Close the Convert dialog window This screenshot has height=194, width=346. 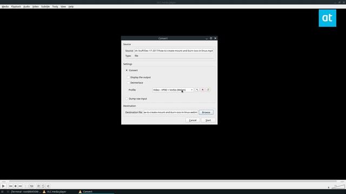215,38
